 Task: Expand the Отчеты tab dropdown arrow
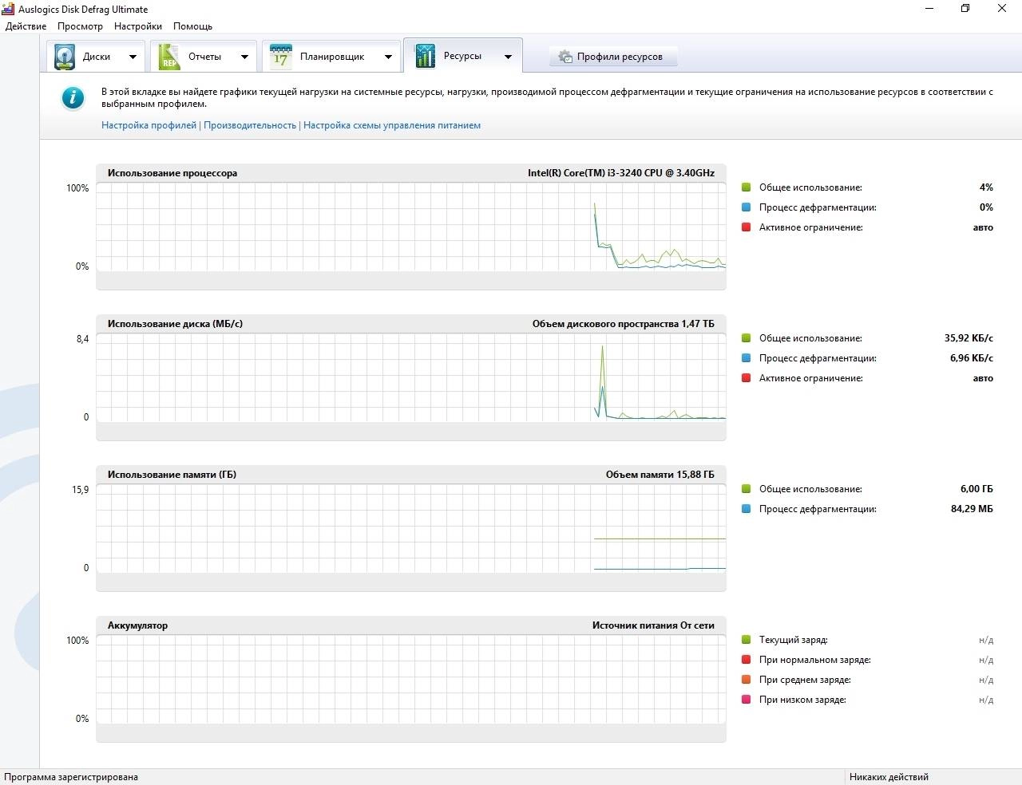[244, 57]
